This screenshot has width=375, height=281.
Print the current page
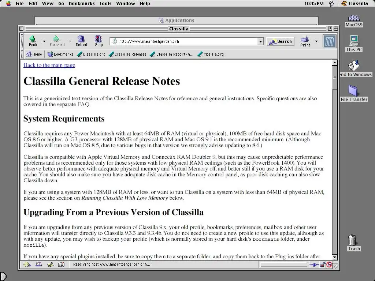pyautogui.click(x=305, y=41)
